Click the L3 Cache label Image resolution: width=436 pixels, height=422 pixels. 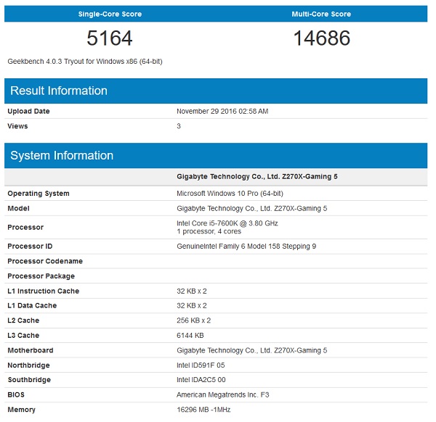point(23,336)
